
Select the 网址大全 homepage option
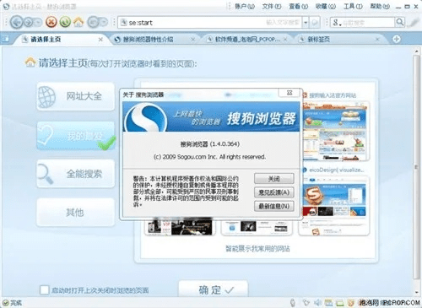[76, 96]
